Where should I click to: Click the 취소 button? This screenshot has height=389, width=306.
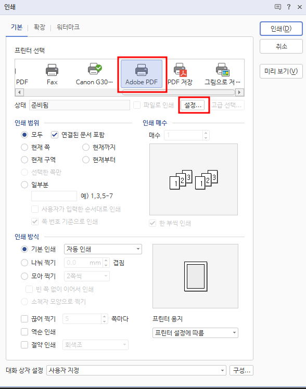[281, 46]
